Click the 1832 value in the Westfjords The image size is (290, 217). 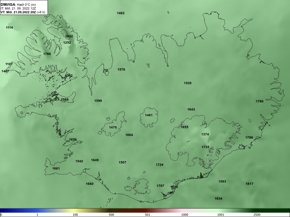coord(69,36)
